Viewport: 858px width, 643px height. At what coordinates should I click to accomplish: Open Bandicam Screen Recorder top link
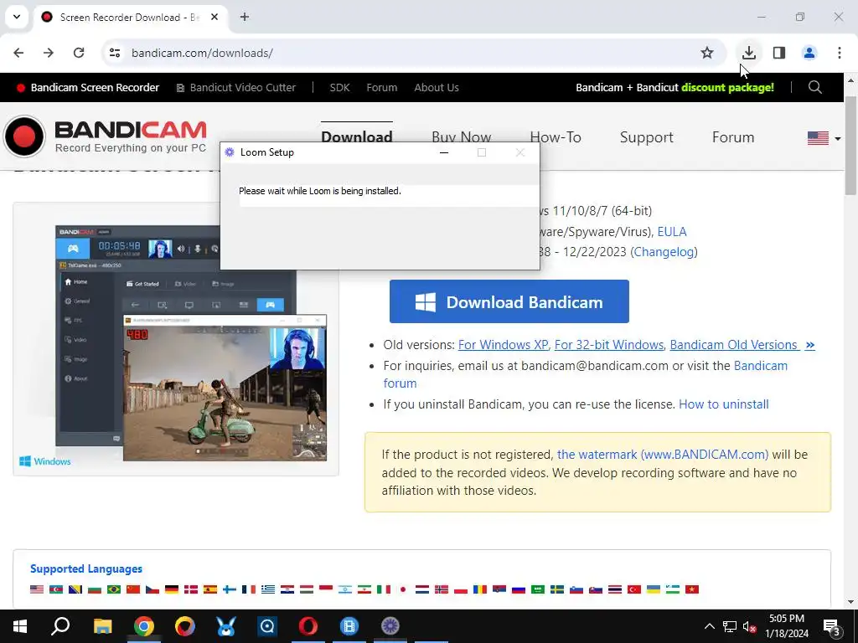(x=88, y=87)
